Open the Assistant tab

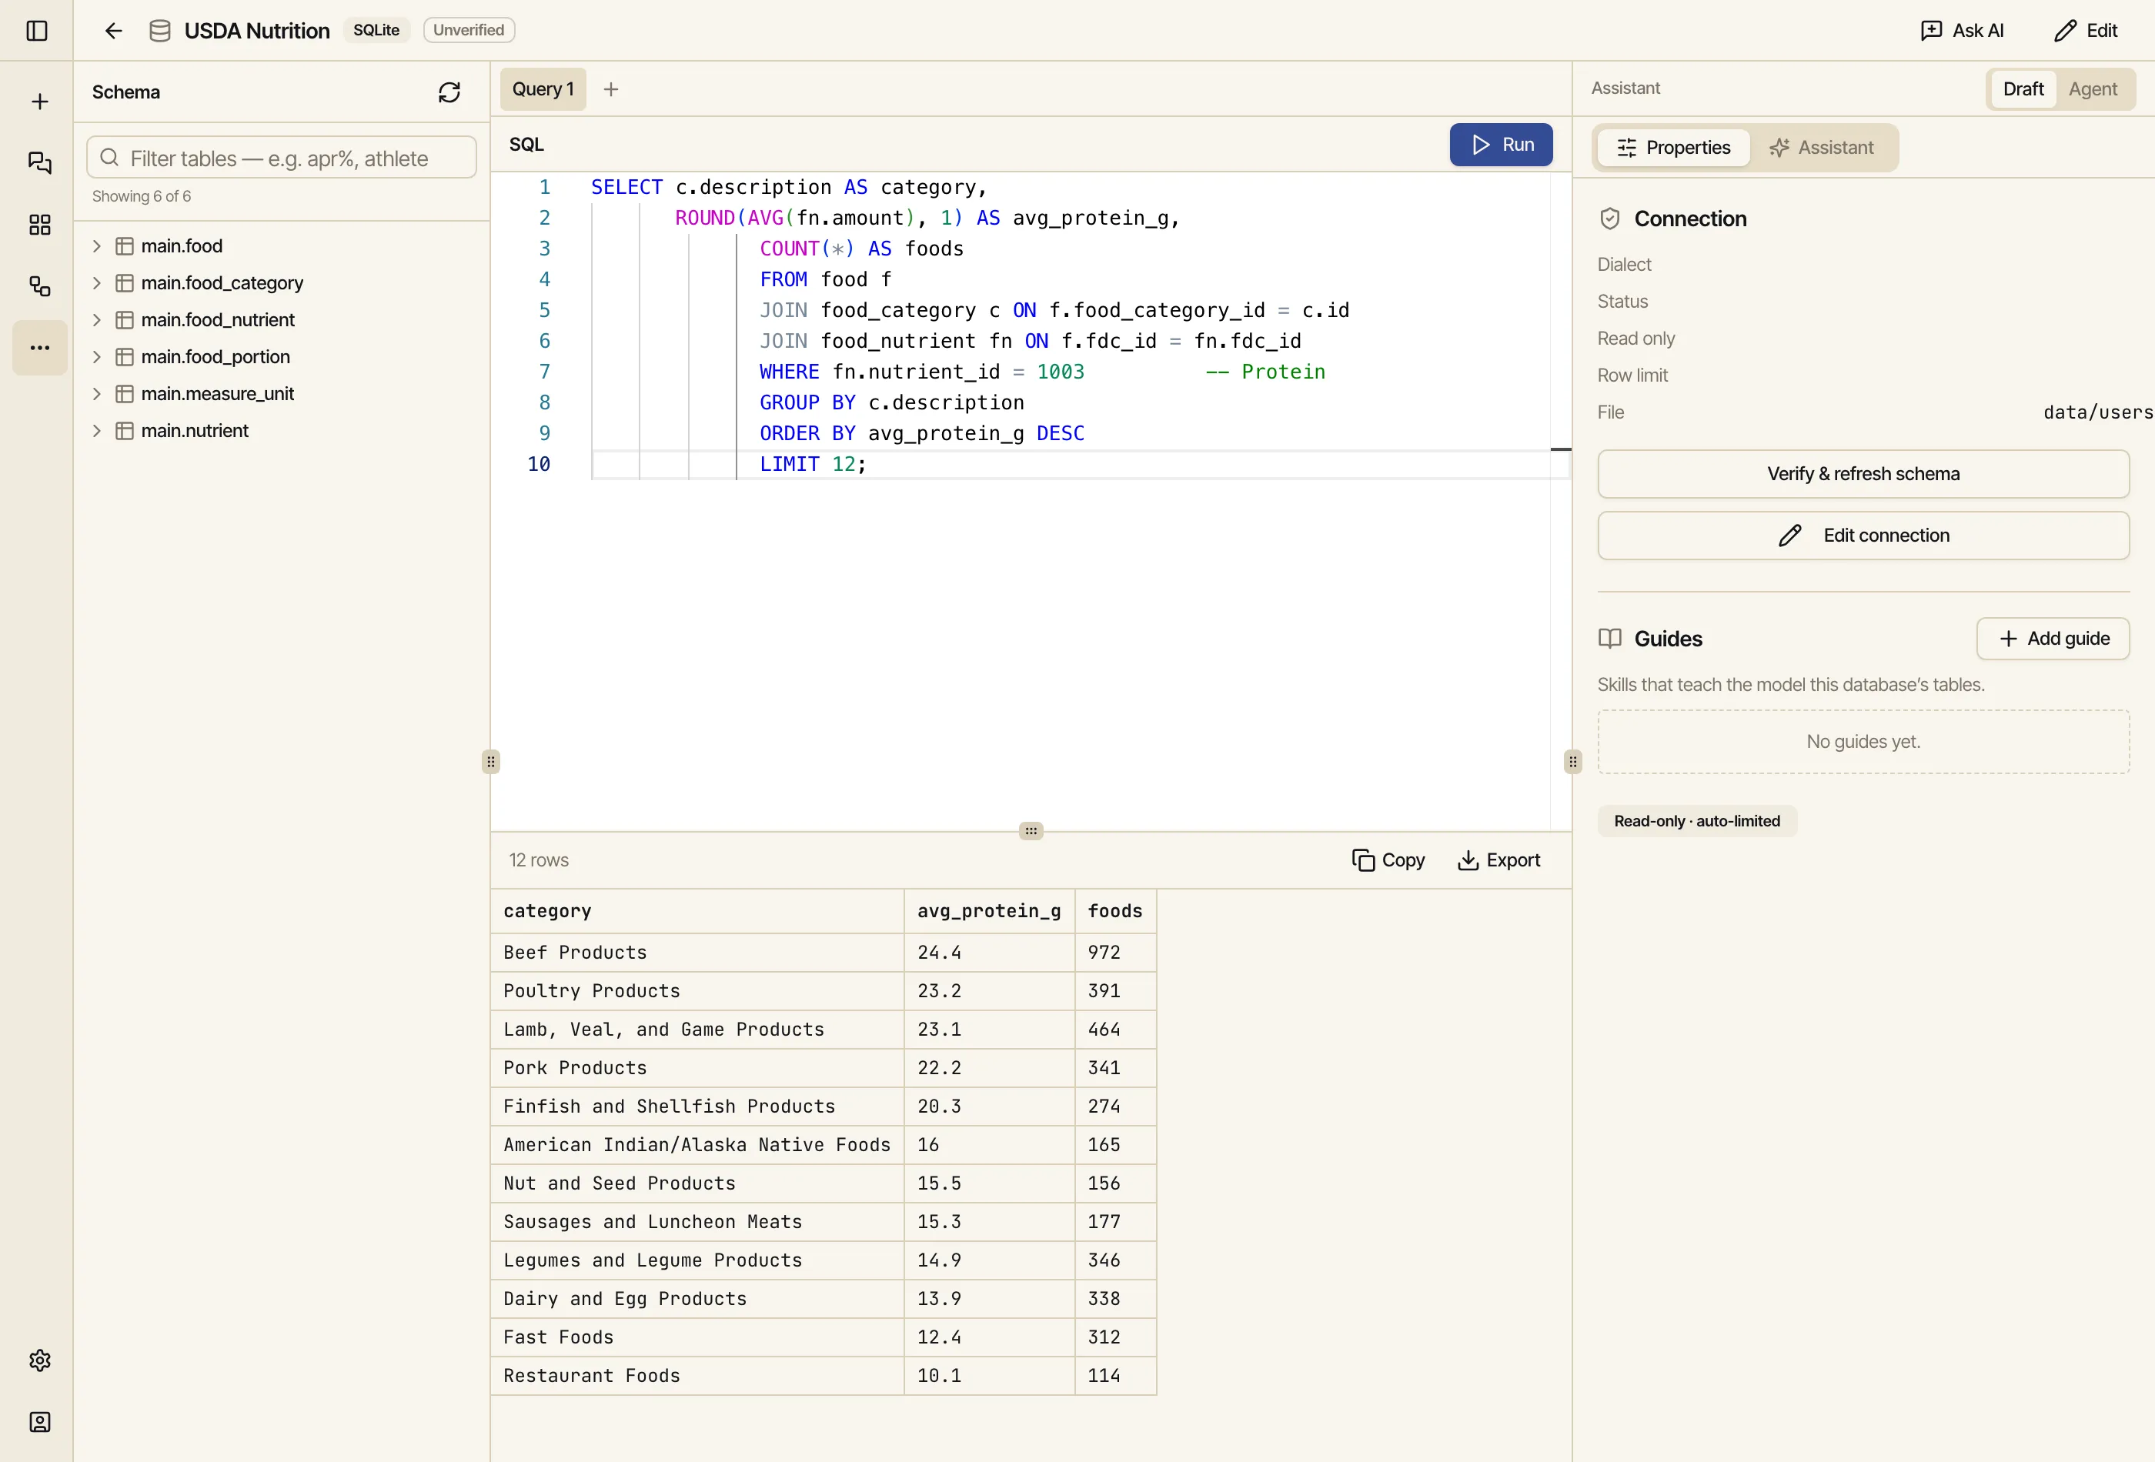point(1821,148)
